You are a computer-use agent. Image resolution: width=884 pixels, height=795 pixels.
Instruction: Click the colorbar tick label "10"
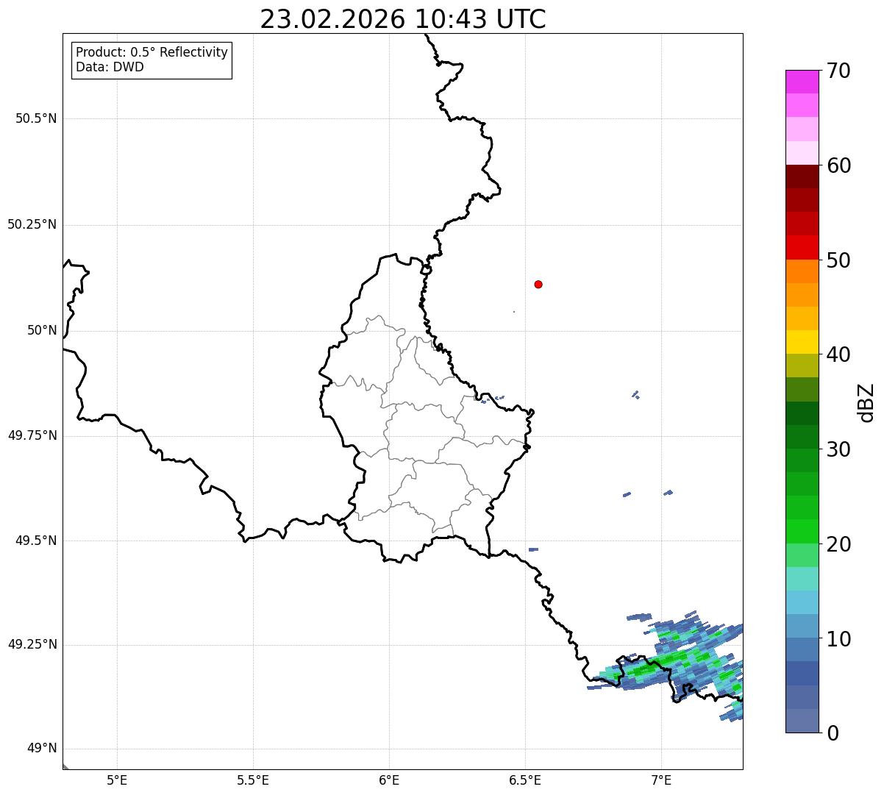tap(838, 639)
